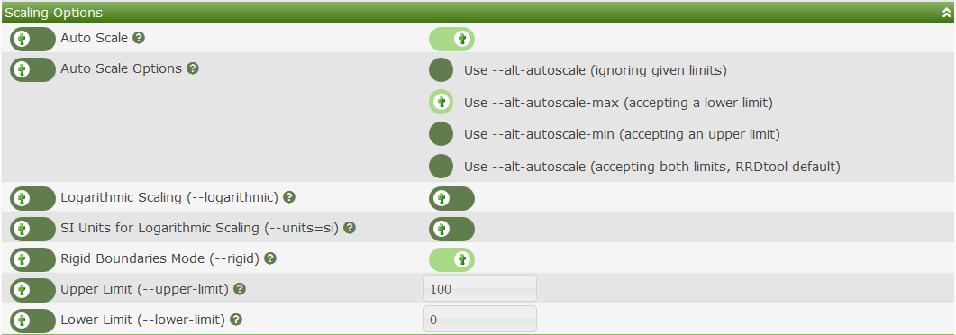
Task: Toggle template override switch for Auto Scale
Action: pyautogui.click(x=33, y=39)
